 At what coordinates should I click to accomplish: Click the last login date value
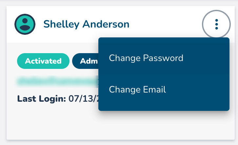click(x=83, y=98)
